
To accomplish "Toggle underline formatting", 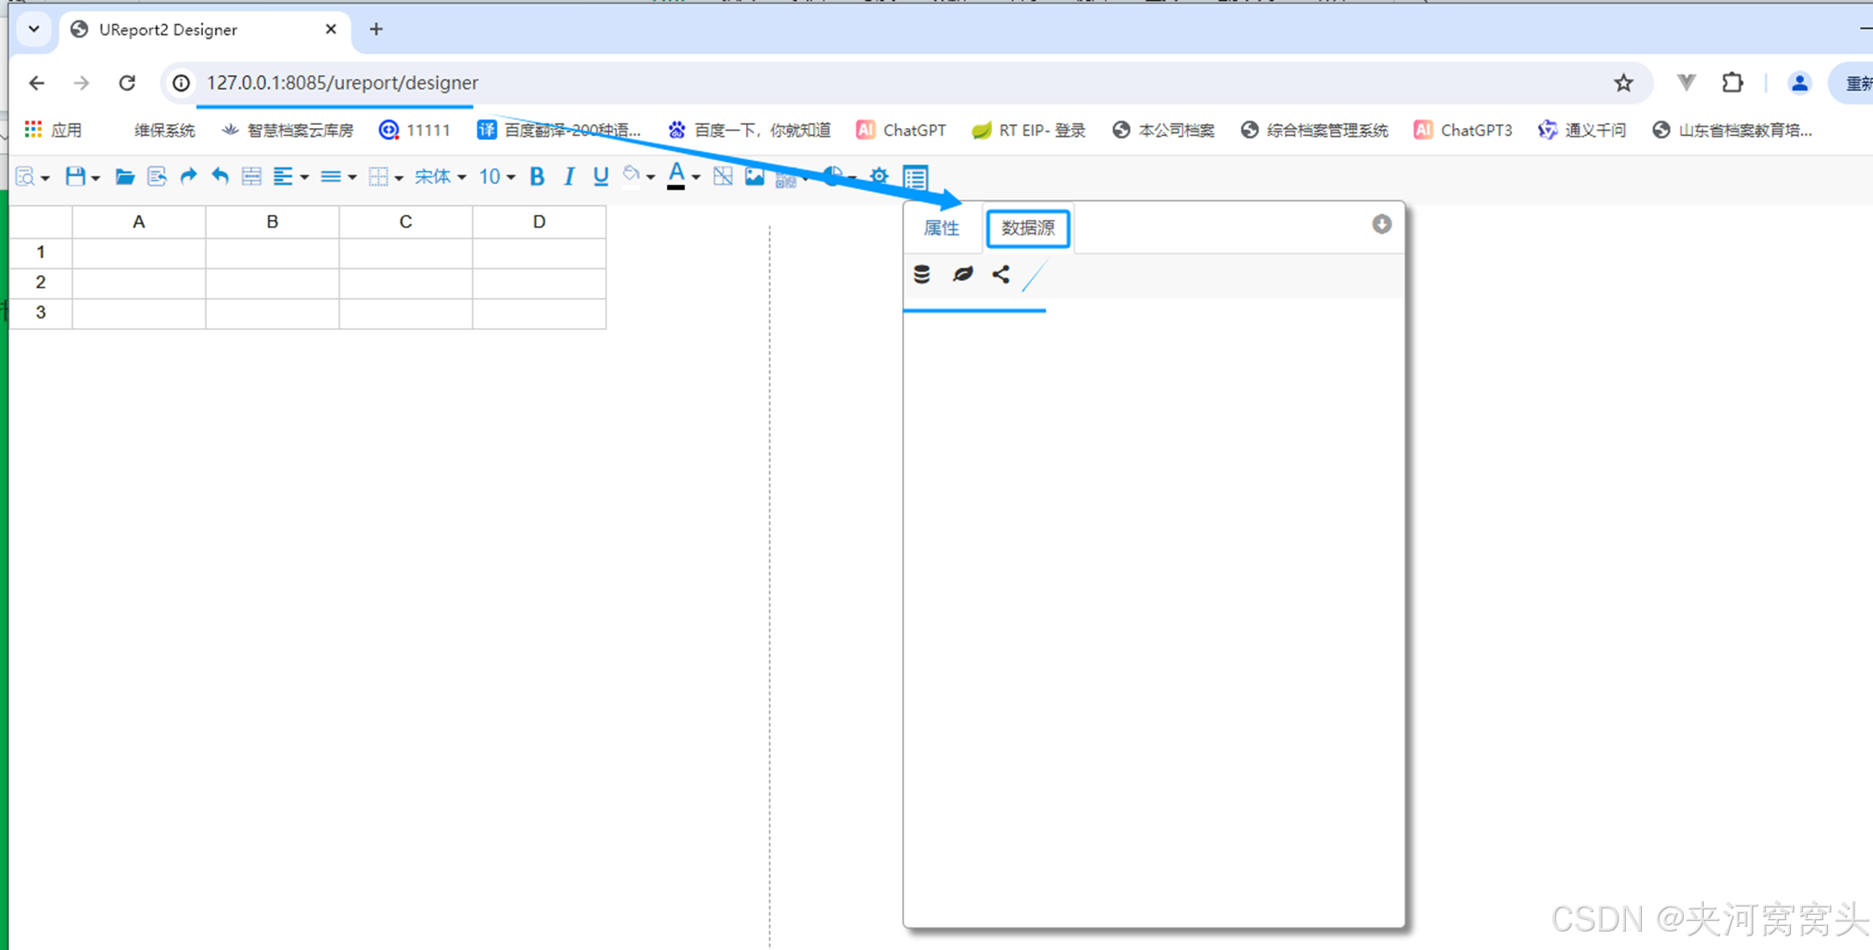I will coord(600,176).
